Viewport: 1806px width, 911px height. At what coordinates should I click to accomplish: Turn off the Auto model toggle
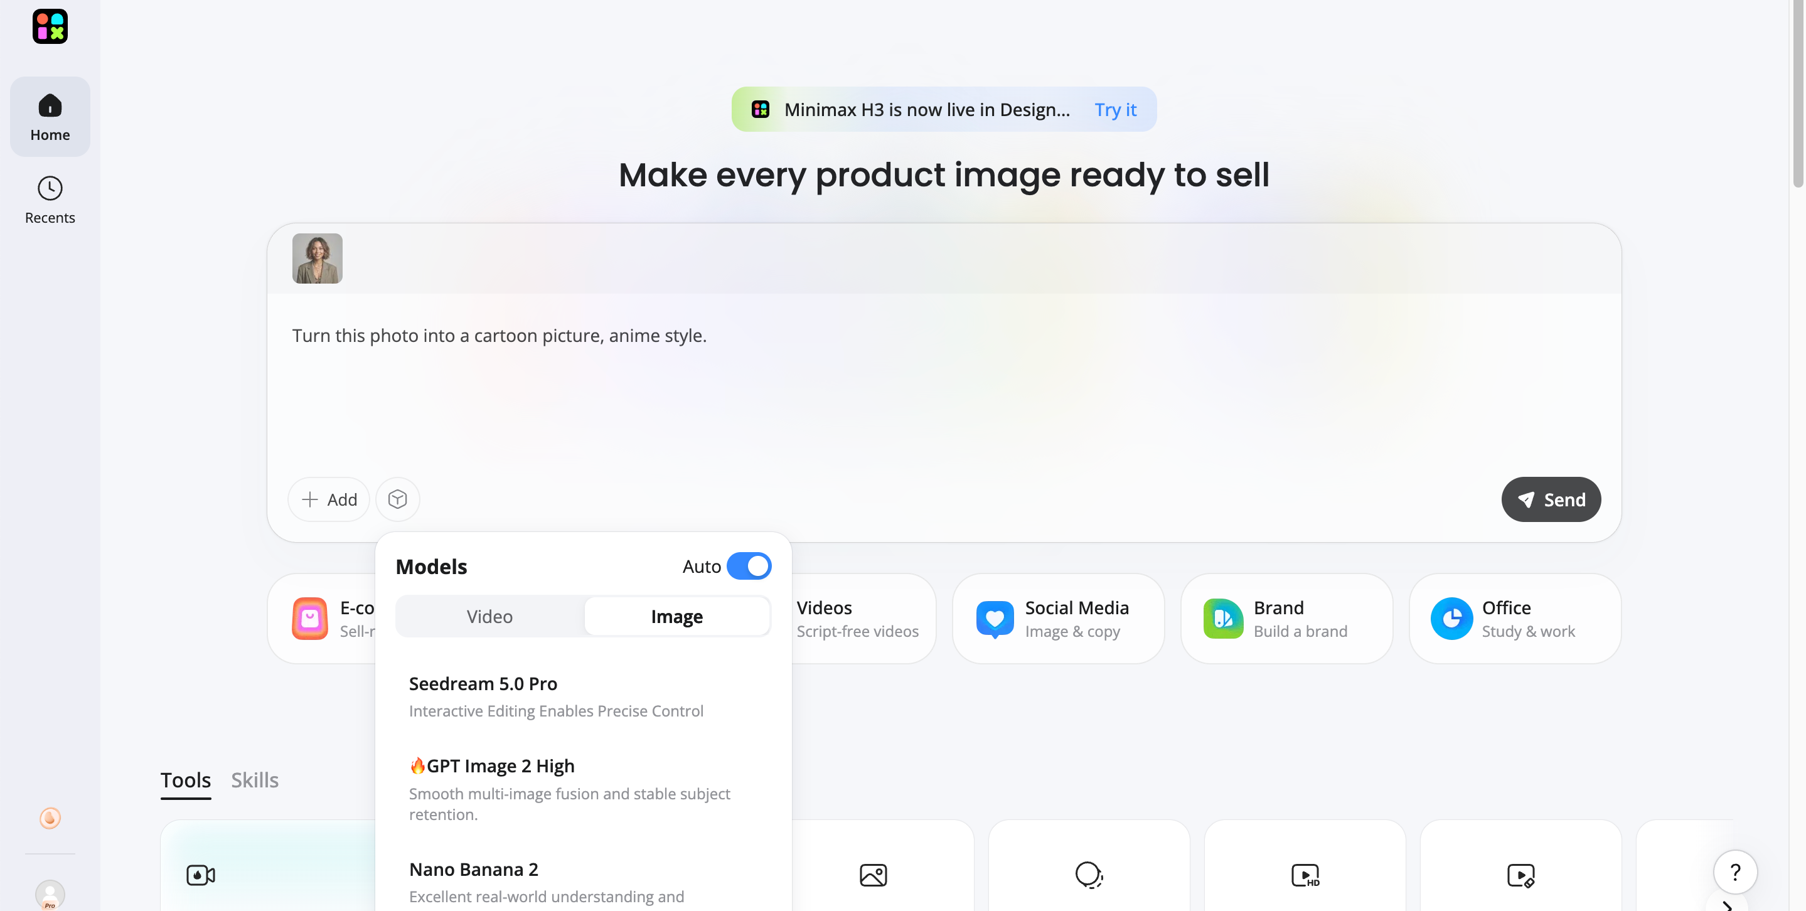(x=749, y=566)
